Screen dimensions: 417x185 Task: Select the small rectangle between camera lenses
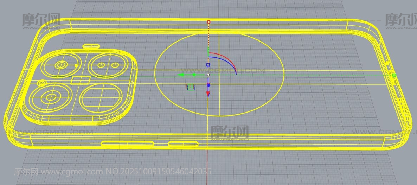click(x=80, y=80)
